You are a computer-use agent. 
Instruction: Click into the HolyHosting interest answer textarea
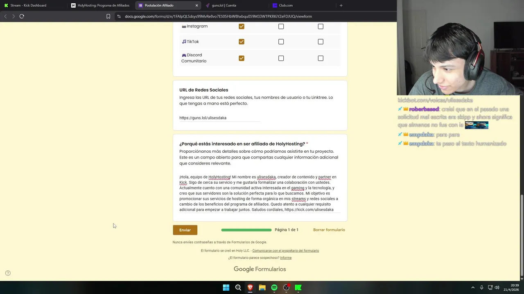pos(260,193)
